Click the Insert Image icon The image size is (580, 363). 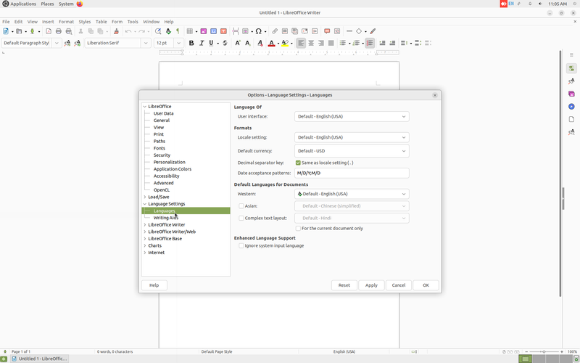204,31
